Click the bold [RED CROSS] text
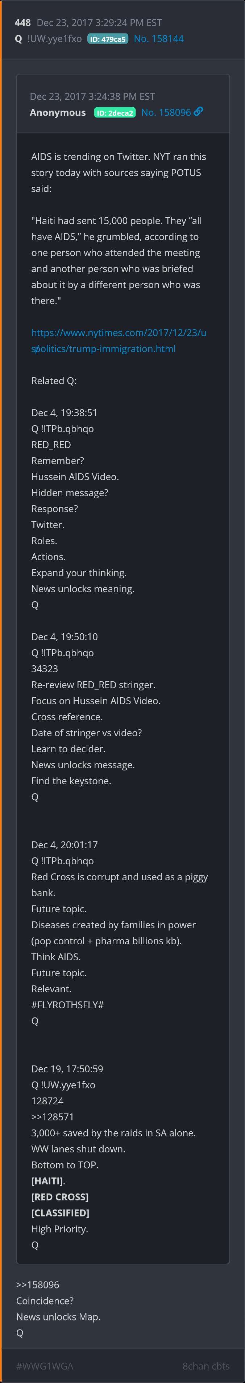 (x=59, y=1197)
